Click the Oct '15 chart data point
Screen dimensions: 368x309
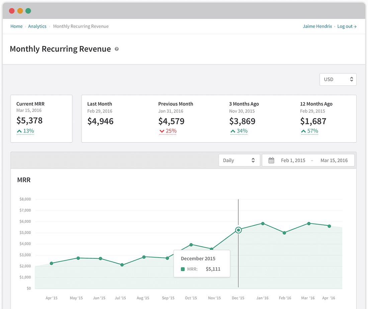(x=191, y=245)
